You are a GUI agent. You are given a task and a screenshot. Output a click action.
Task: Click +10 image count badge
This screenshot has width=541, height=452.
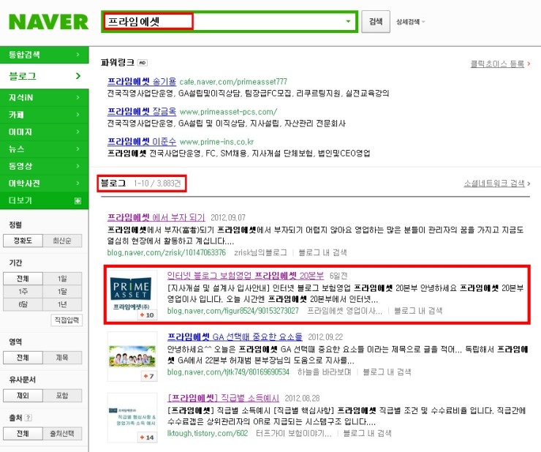pyautogui.click(x=147, y=315)
